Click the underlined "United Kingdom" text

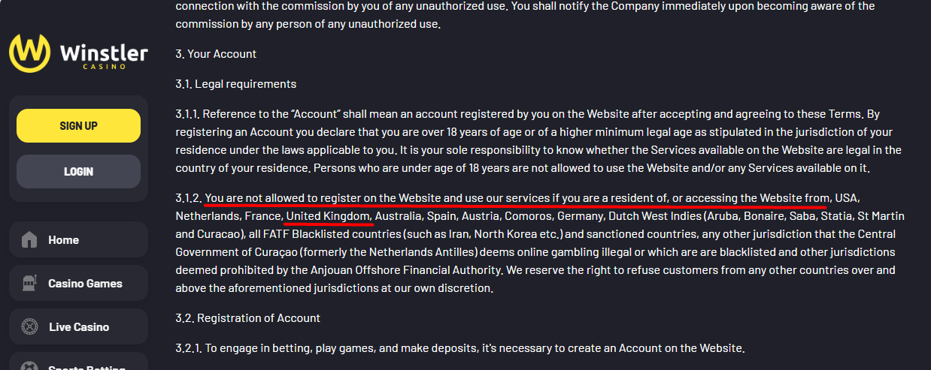point(328,216)
